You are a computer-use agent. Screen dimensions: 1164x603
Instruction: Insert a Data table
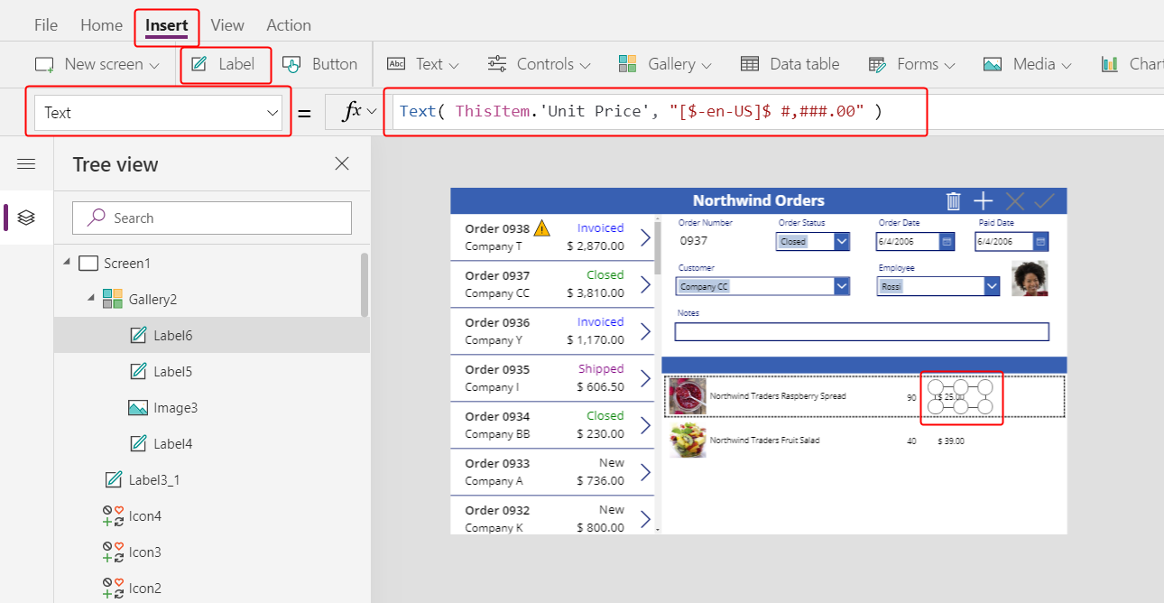coord(790,64)
